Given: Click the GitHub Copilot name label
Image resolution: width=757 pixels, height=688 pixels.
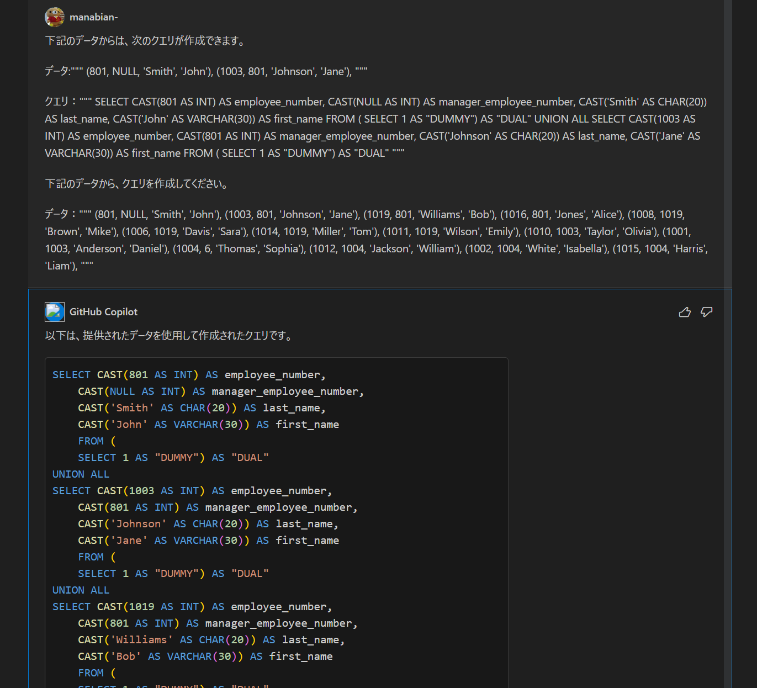Looking at the screenshot, I should (103, 311).
